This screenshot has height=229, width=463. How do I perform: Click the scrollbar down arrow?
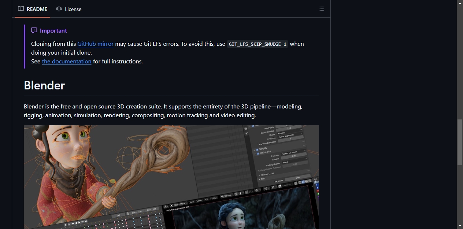tap(460, 226)
